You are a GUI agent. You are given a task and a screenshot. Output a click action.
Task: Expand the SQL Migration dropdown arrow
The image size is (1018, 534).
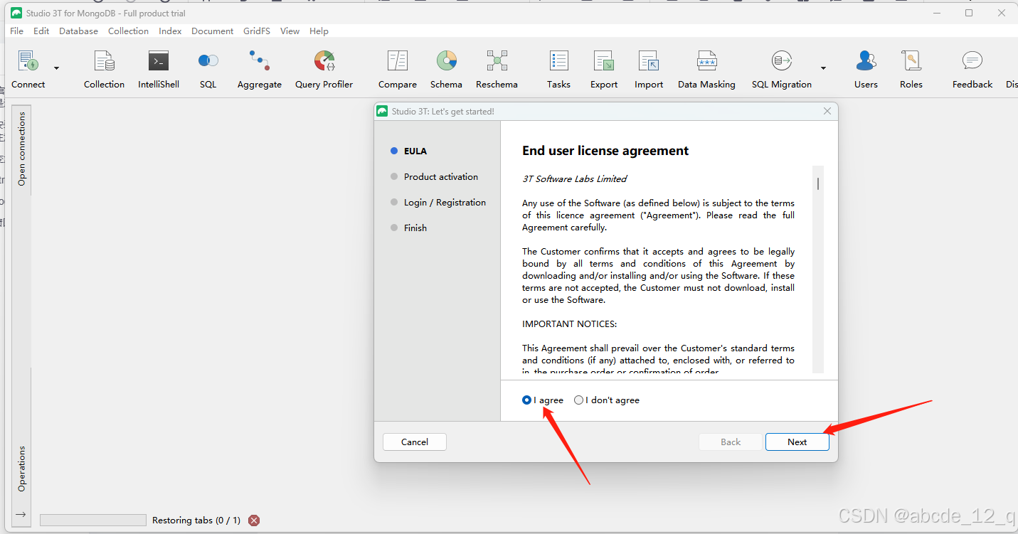(823, 68)
